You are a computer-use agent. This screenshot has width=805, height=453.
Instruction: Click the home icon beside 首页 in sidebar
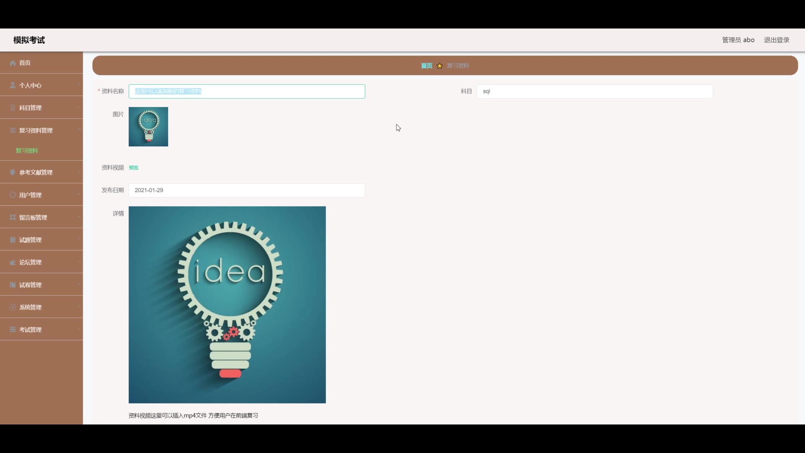point(13,63)
